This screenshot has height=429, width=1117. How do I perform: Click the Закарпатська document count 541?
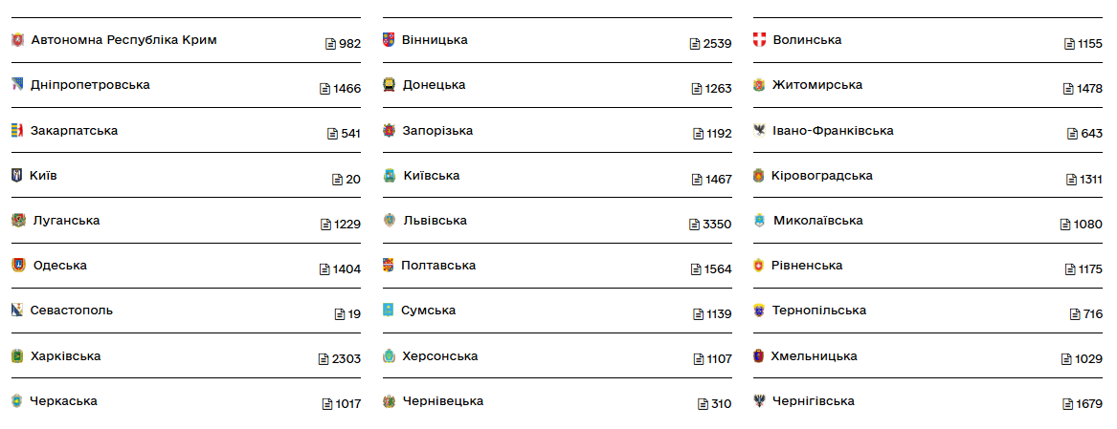click(350, 134)
